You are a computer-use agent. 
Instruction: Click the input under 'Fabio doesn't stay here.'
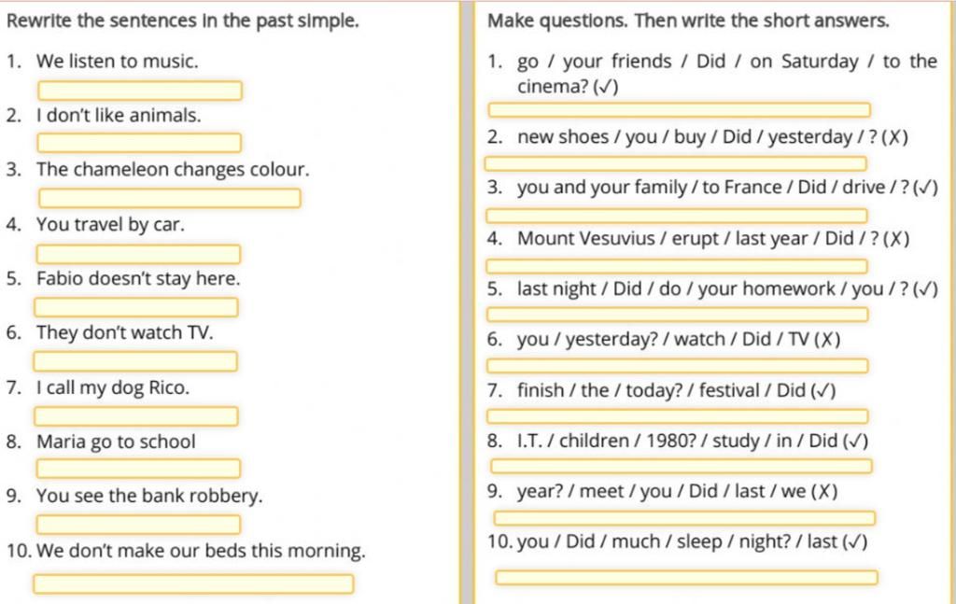click(x=136, y=307)
